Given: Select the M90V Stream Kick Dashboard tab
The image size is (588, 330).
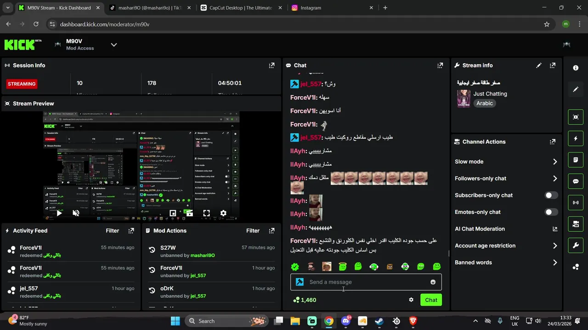Looking at the screenshot, I should click(59, 8).
